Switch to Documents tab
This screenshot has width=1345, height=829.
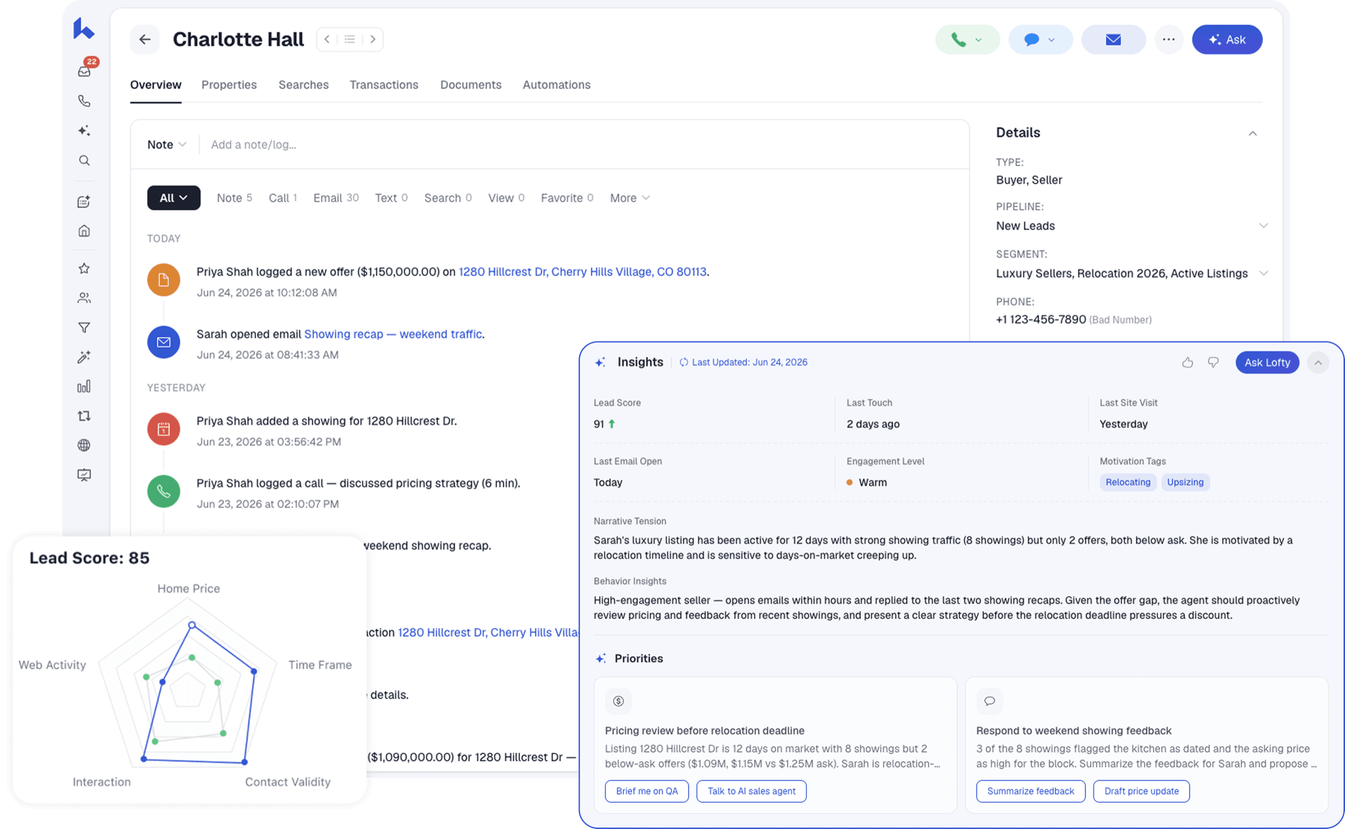pyautogui.click(x=471, y=85)
